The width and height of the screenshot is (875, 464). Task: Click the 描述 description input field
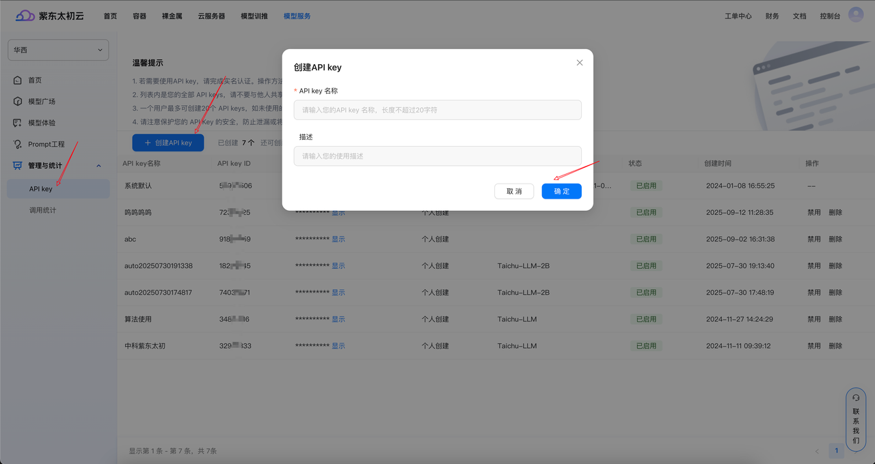(437, 156)
